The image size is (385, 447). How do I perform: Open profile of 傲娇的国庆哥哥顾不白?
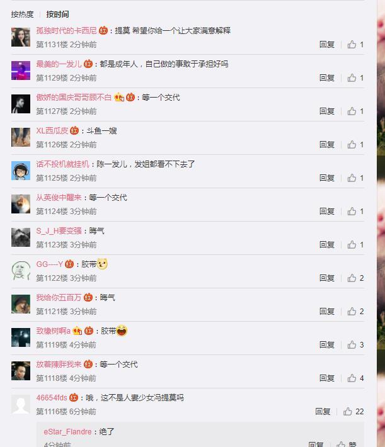(x=74, y=98)
